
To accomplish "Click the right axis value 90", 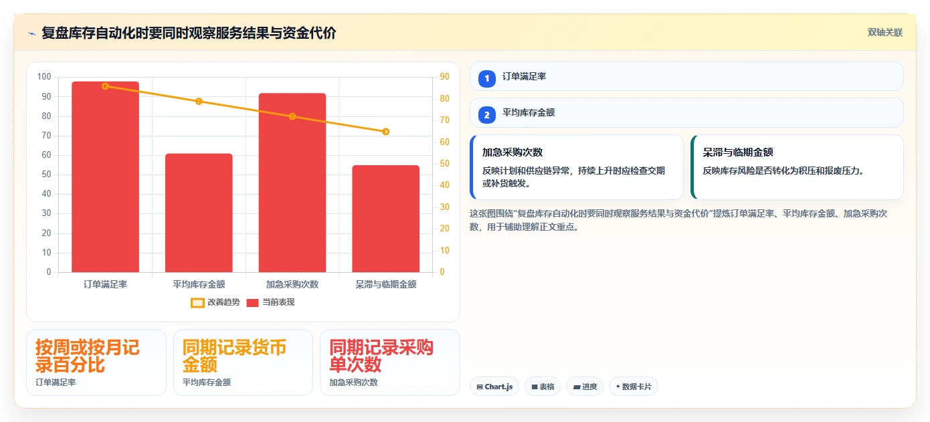I will click(445, 77).
